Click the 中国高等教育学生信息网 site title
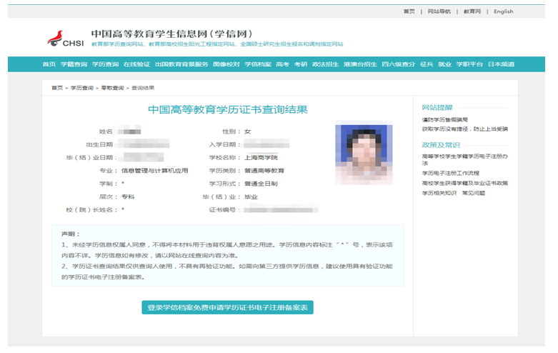This screenshot has width=558, height=353. coord(171,34)
